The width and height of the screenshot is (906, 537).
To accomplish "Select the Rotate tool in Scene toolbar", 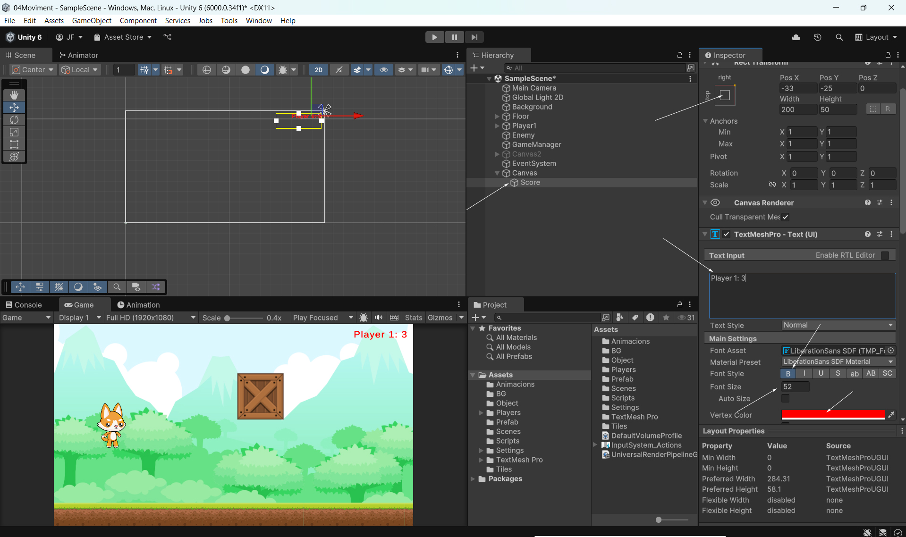I will [x=14, y=120].
